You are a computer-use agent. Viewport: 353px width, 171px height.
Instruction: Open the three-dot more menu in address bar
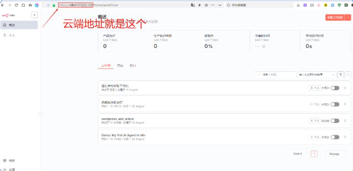pyautogui.click(x=213, y=5)
